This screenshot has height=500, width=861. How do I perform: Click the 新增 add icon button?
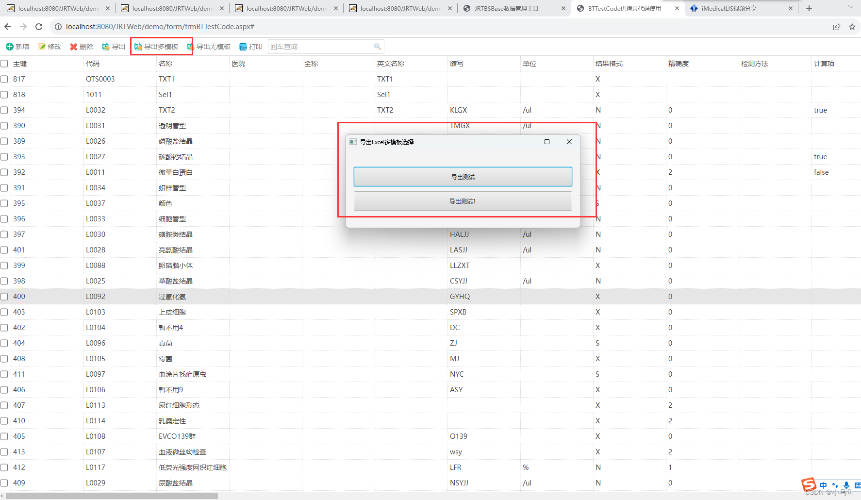(17, 47)
